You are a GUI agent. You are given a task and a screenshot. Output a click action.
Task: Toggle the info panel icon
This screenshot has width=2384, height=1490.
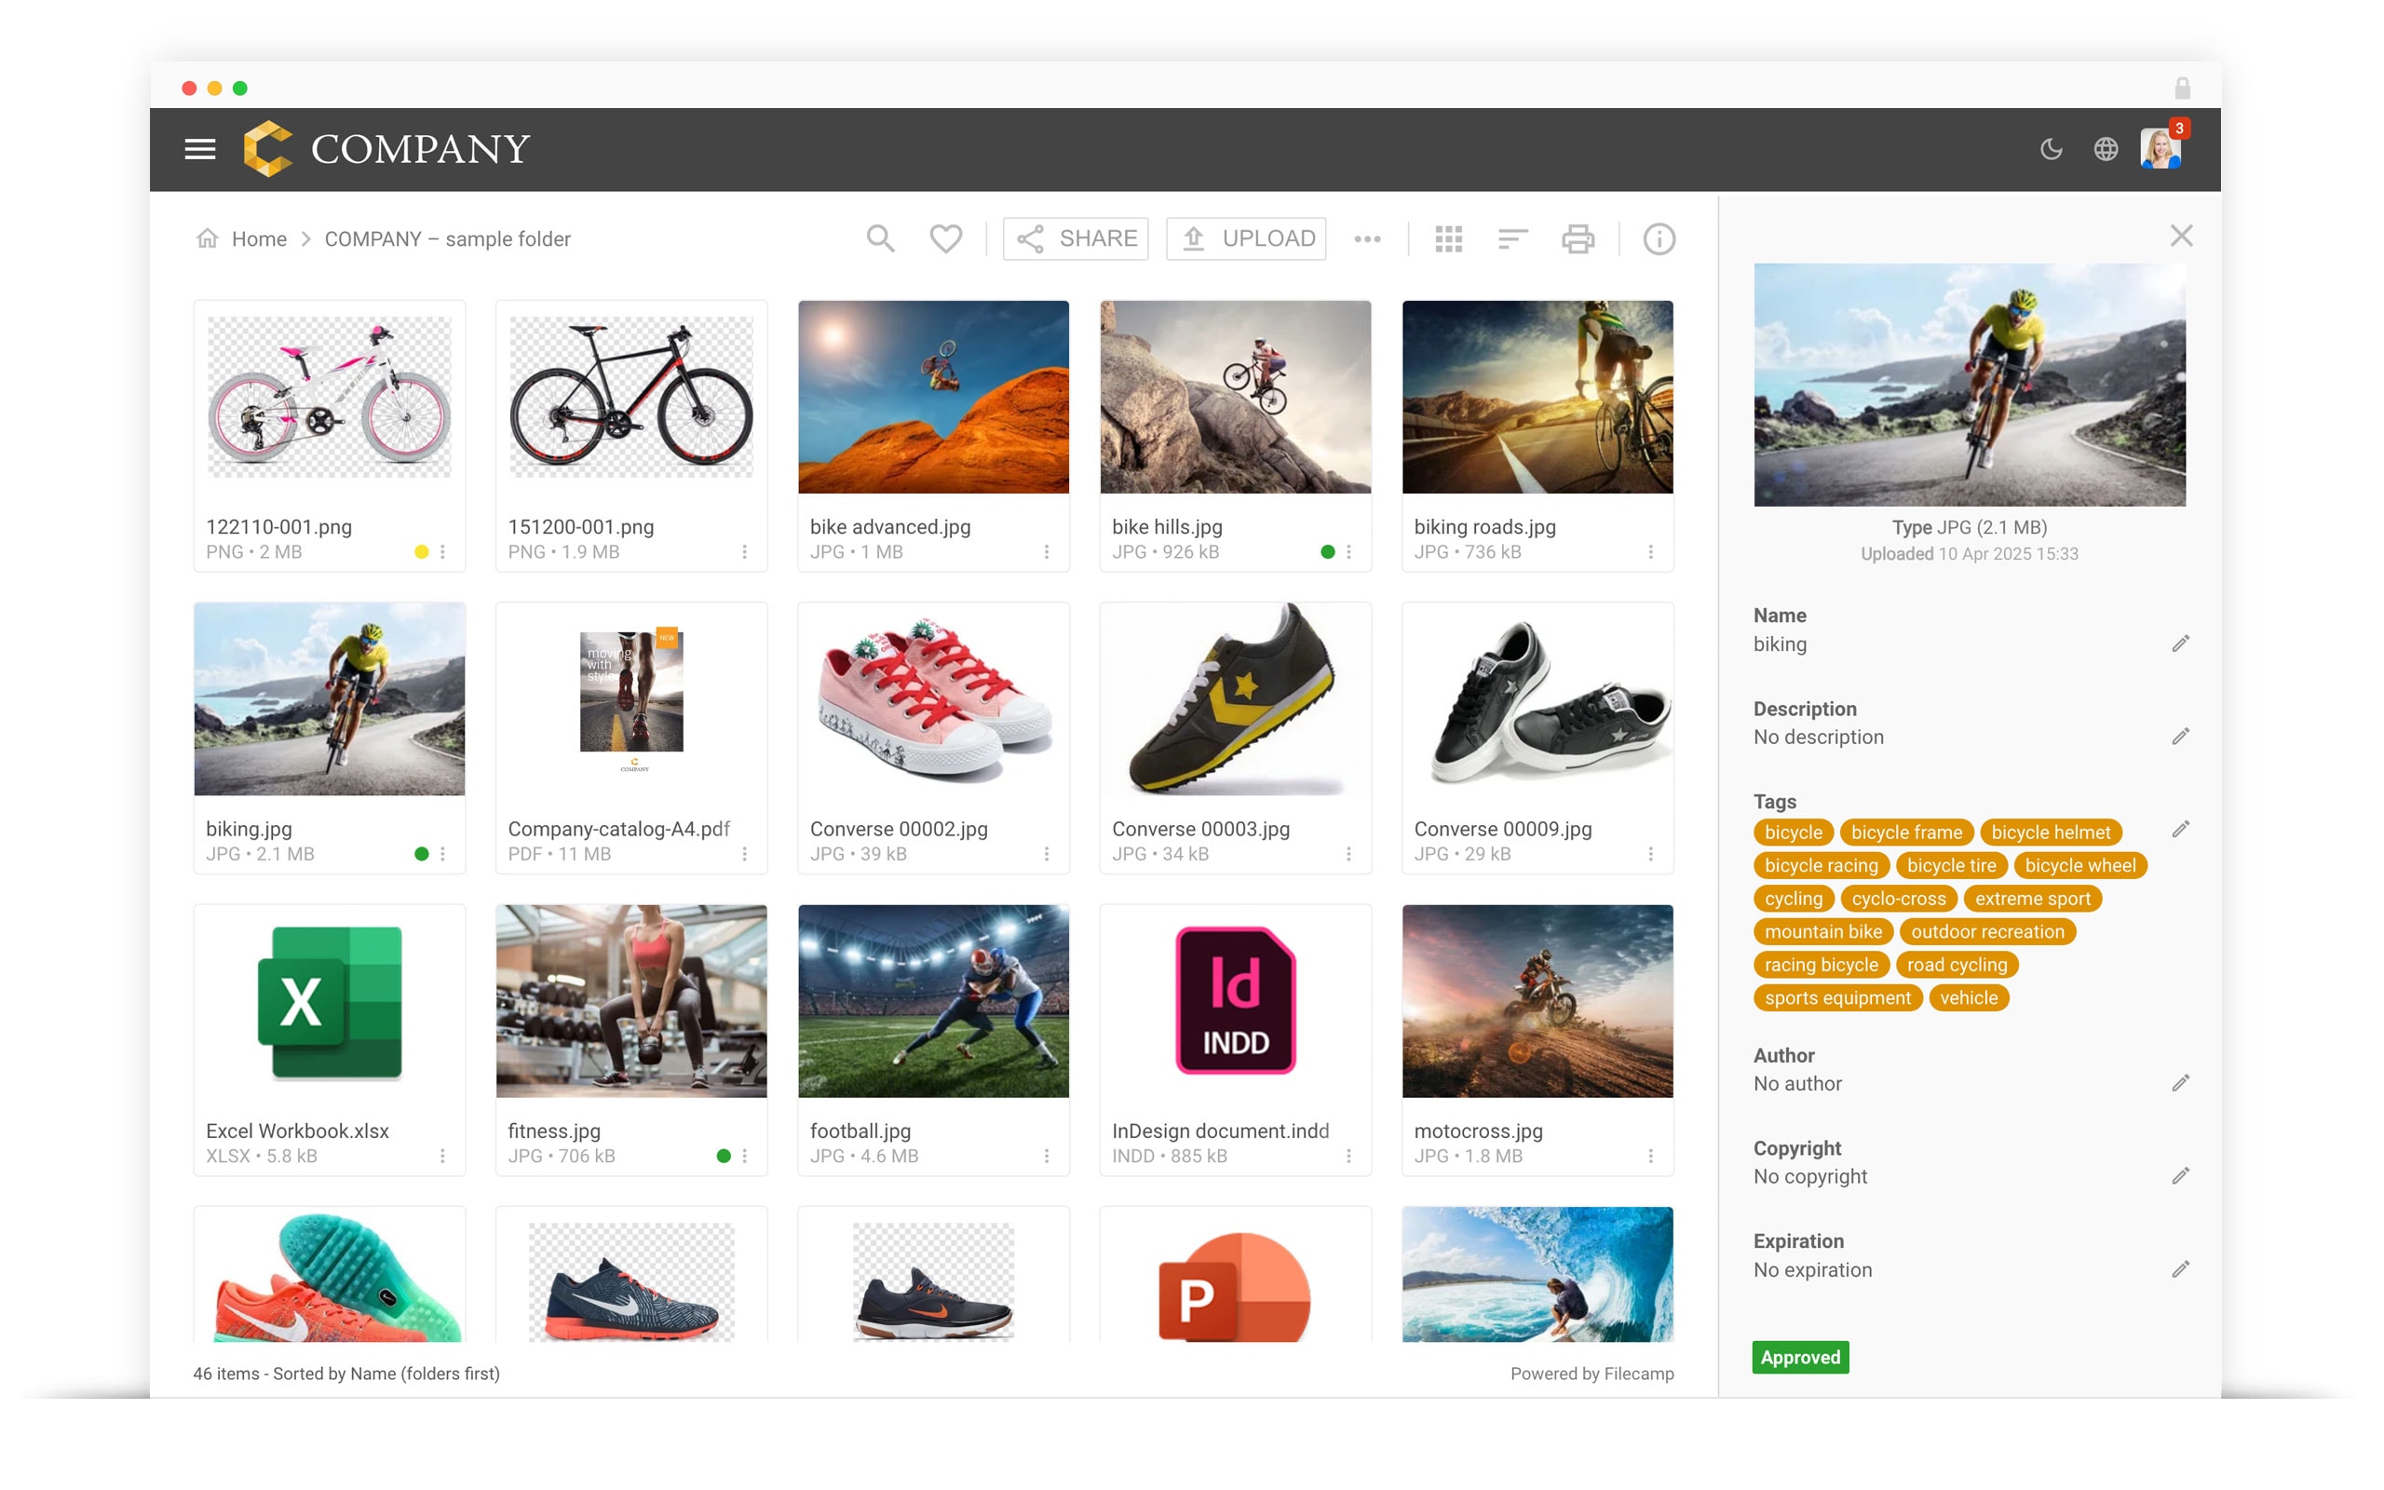pos(1659,238)
